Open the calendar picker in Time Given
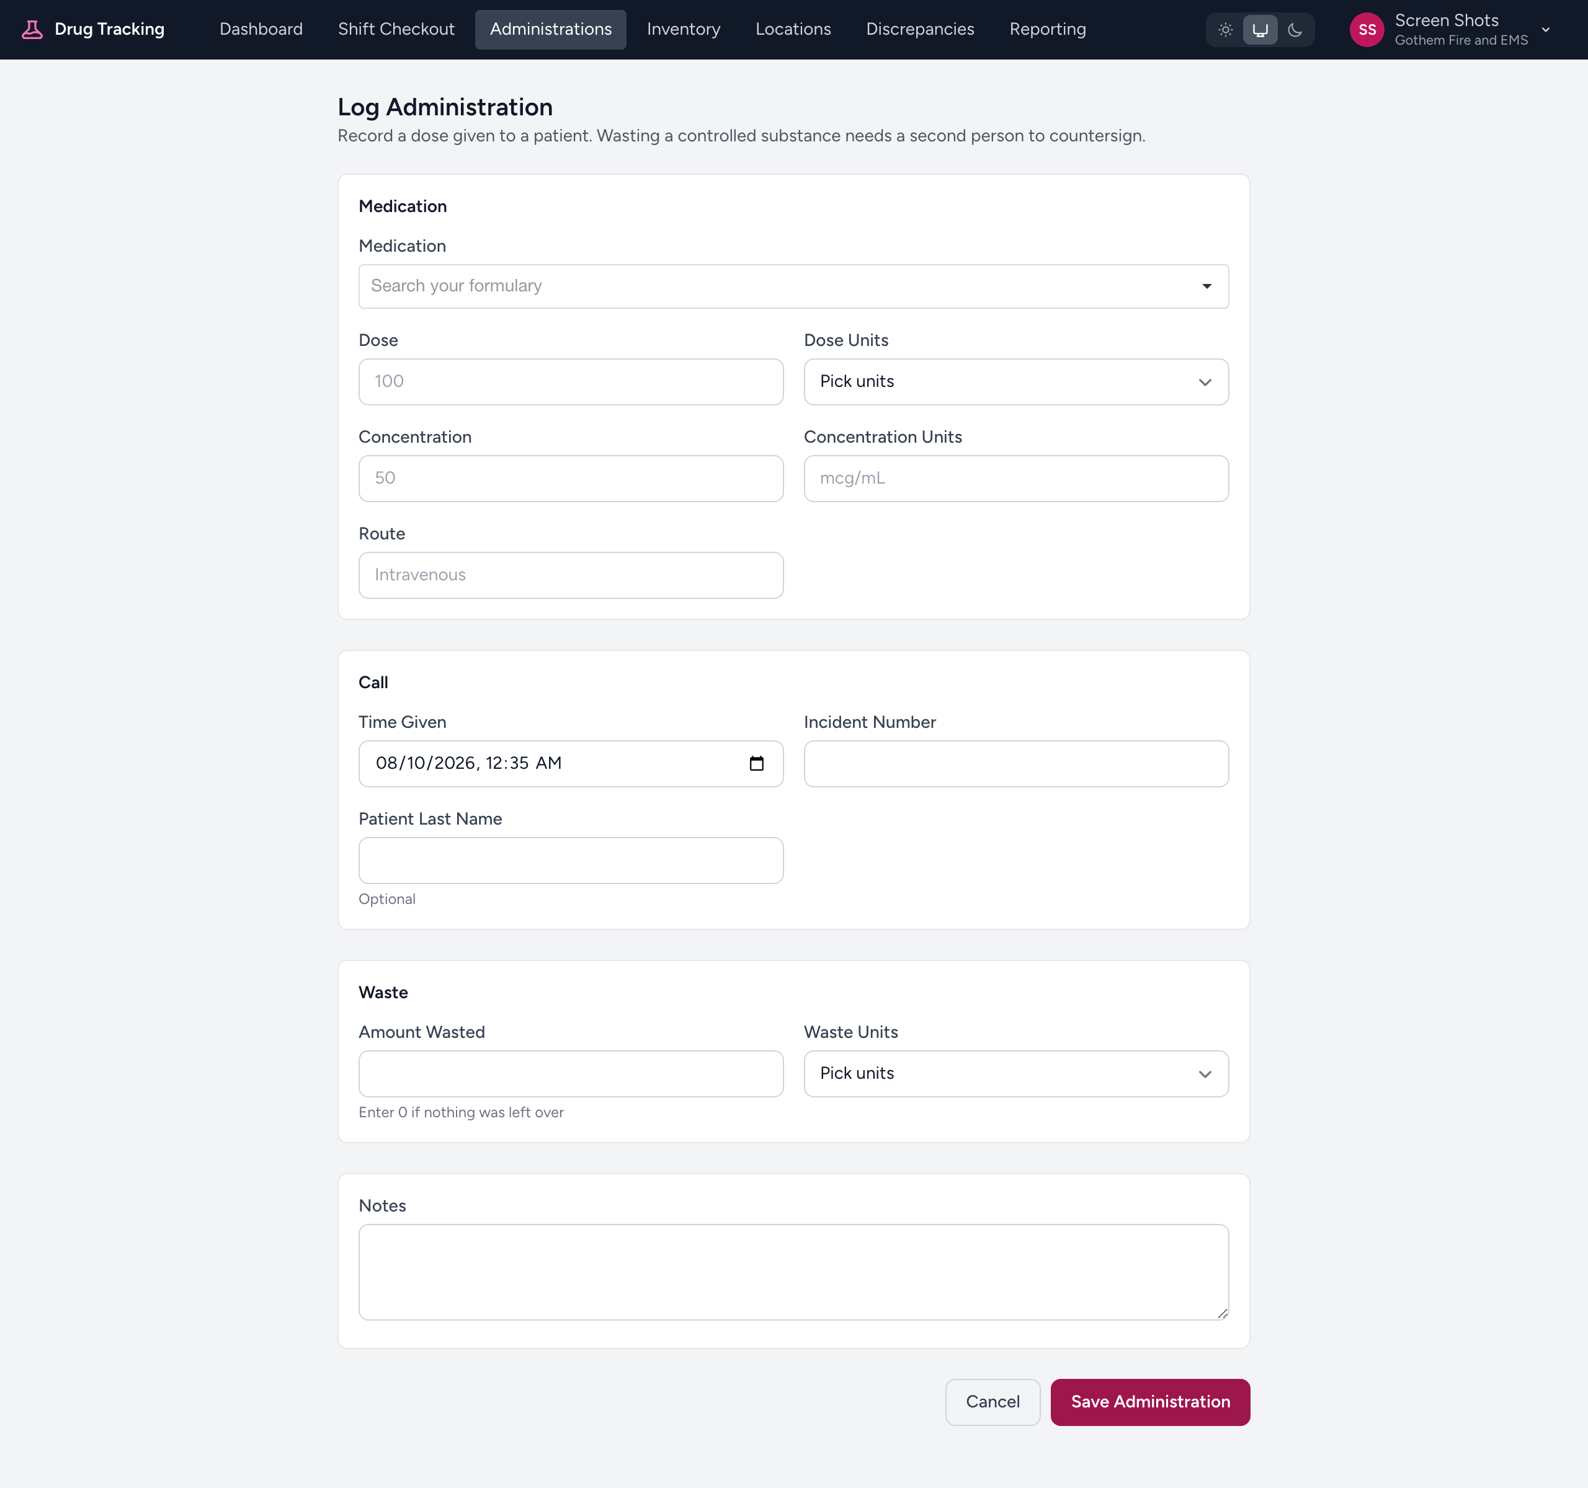This screenshot has width=1588, height=1488. (x=756, y=763)
